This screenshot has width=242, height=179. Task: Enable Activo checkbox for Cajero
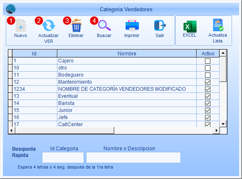tap(207, 61)
